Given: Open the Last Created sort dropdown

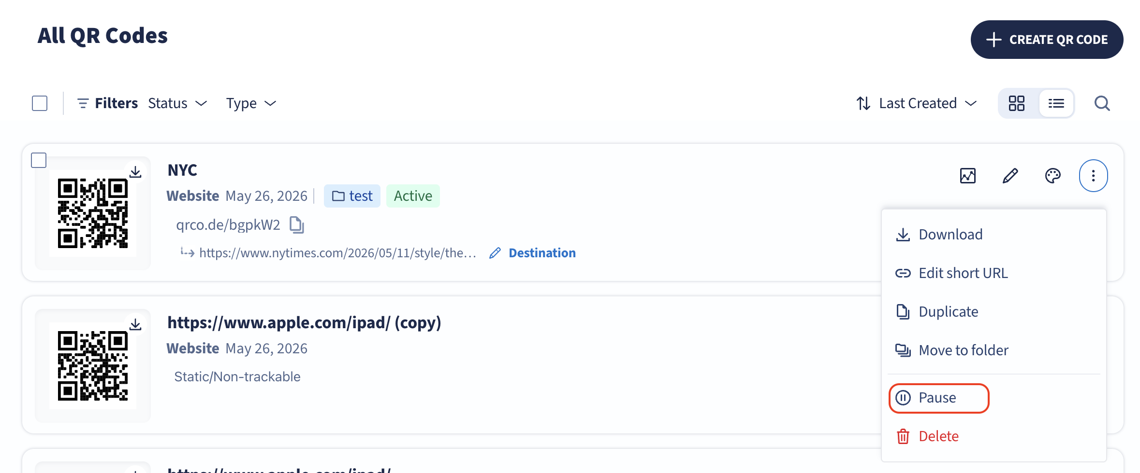Looking at the screenshot, I should pyautogui.click(x=928, y=103).
